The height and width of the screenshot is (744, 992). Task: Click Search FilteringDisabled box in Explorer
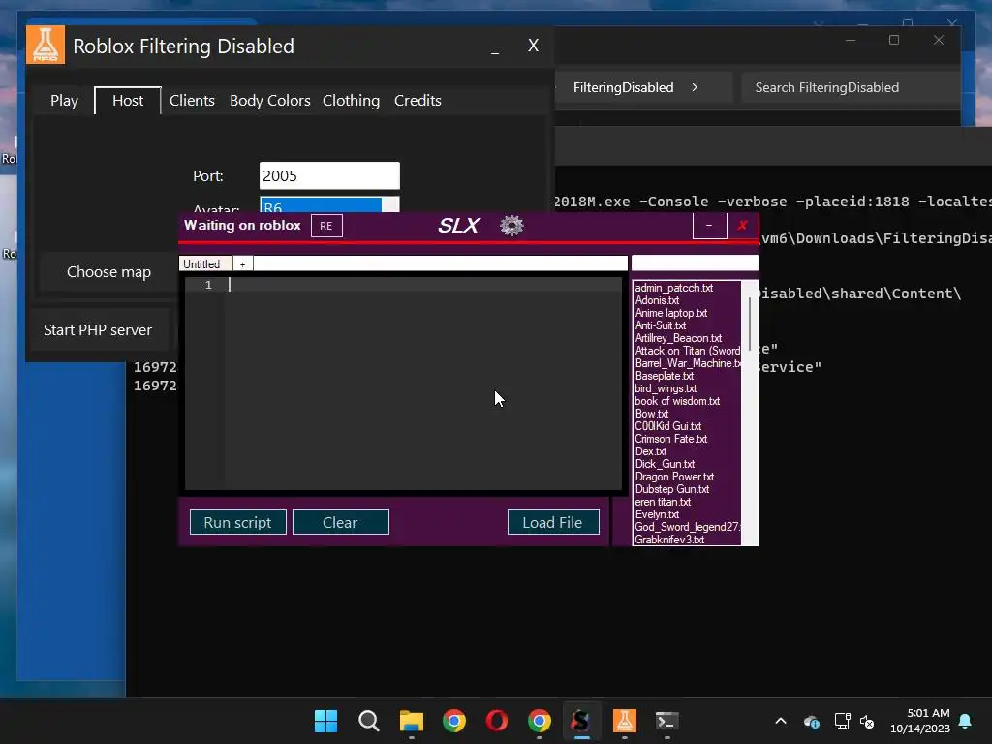(849, 87)
